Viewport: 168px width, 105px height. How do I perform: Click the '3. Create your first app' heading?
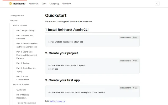tap(62, 80)
